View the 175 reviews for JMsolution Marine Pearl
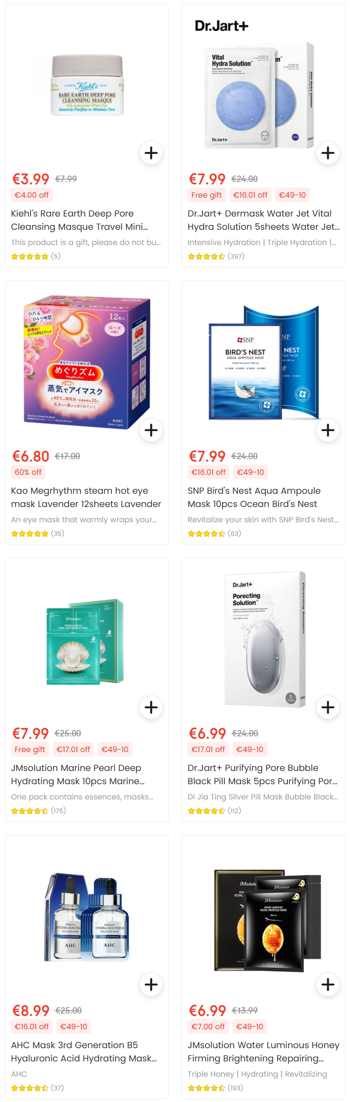Image resolution: width=350 pixels, height=1102 pixels. pyautogui.click(x=38, y=811)
